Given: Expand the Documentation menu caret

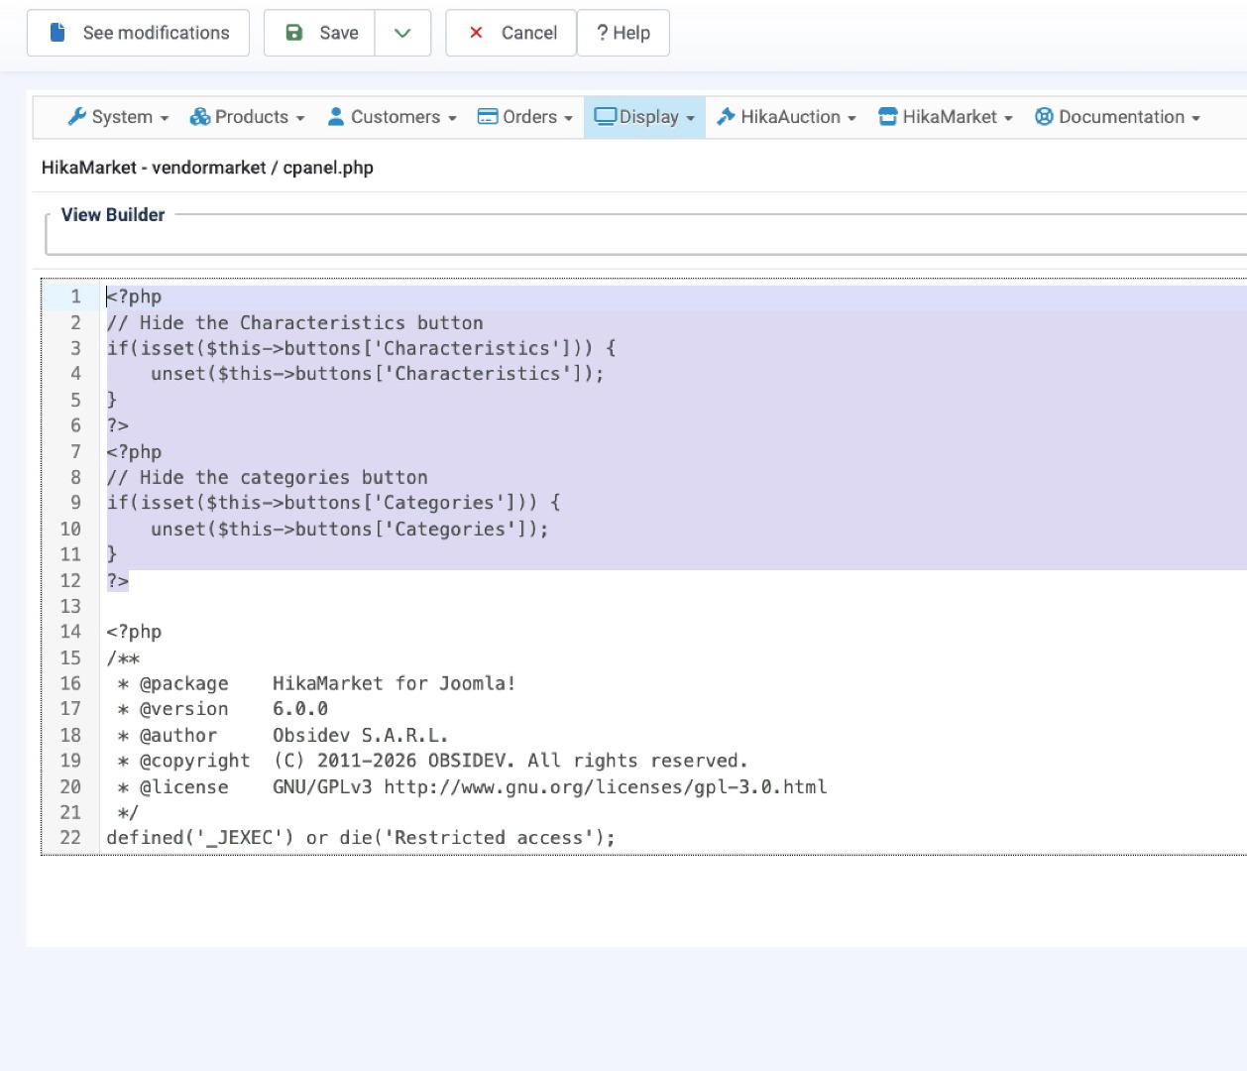Looking at the screenshot, I should tap(1195, 118).
